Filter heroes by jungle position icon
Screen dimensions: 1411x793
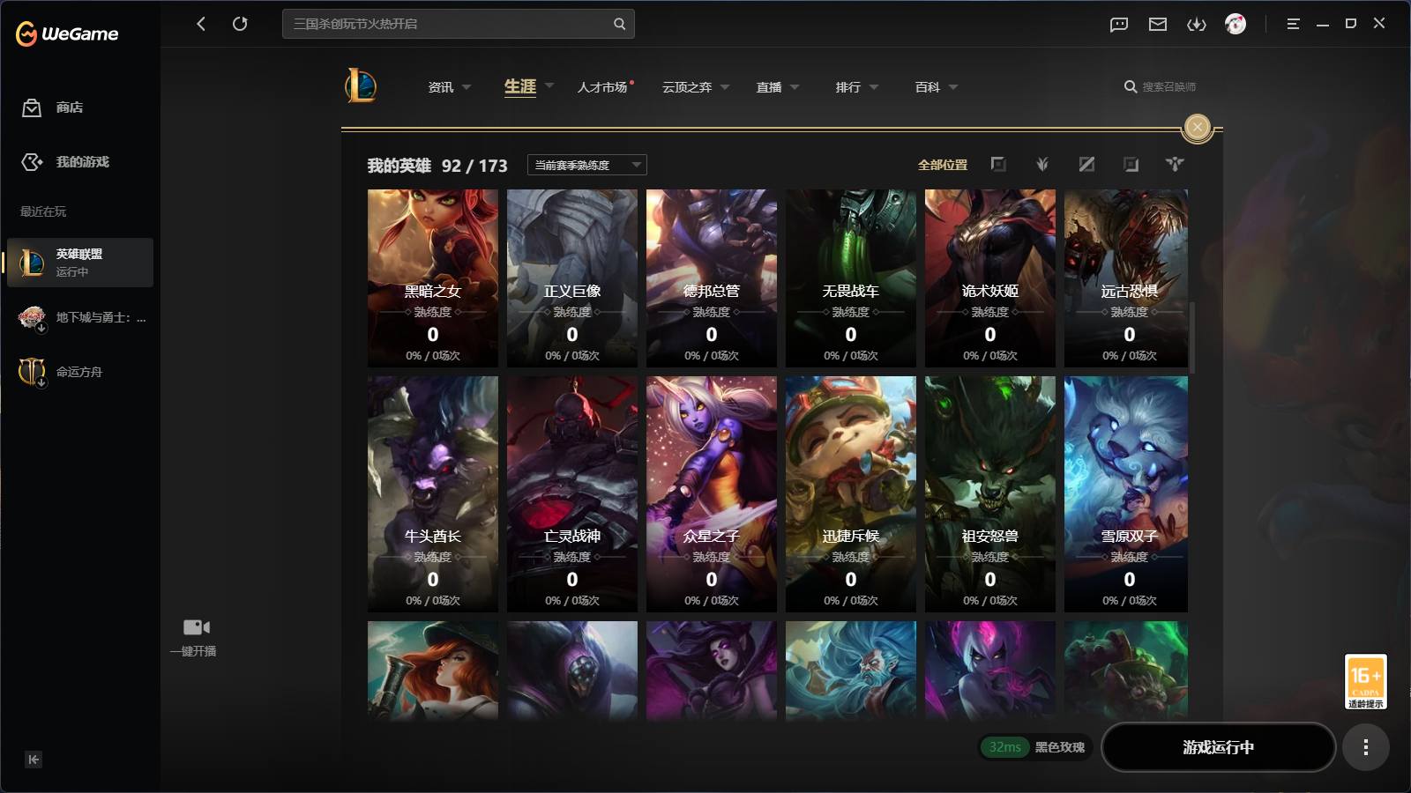tap(1042, 164)
